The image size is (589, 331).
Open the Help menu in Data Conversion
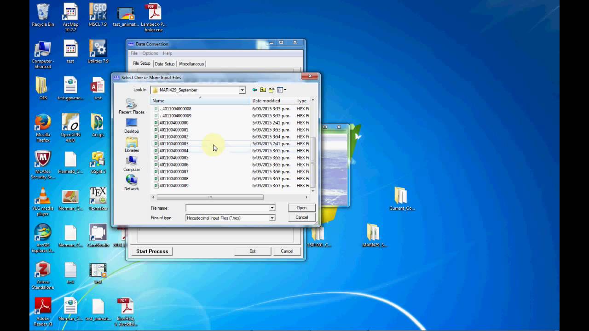(x=167, y=53)
